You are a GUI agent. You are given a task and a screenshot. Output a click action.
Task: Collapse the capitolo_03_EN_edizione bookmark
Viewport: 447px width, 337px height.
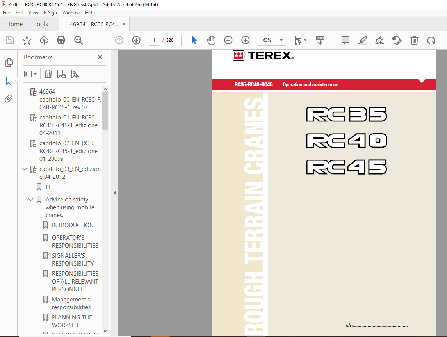(25, 169)
